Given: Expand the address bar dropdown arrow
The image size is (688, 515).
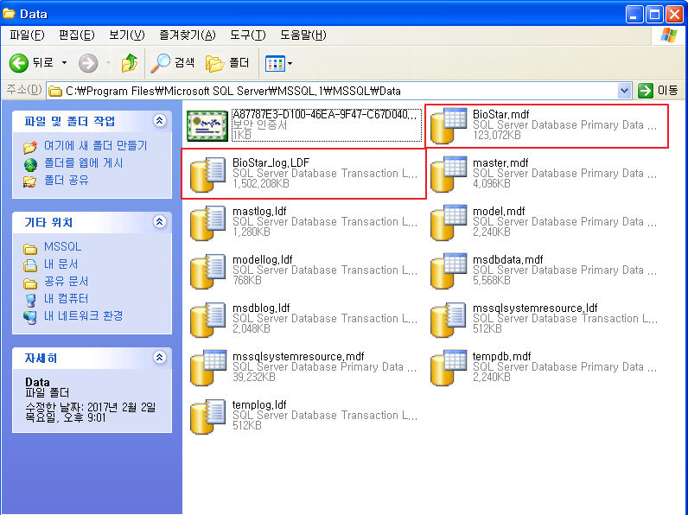Looking at the screenshot, I should [624, 91].
